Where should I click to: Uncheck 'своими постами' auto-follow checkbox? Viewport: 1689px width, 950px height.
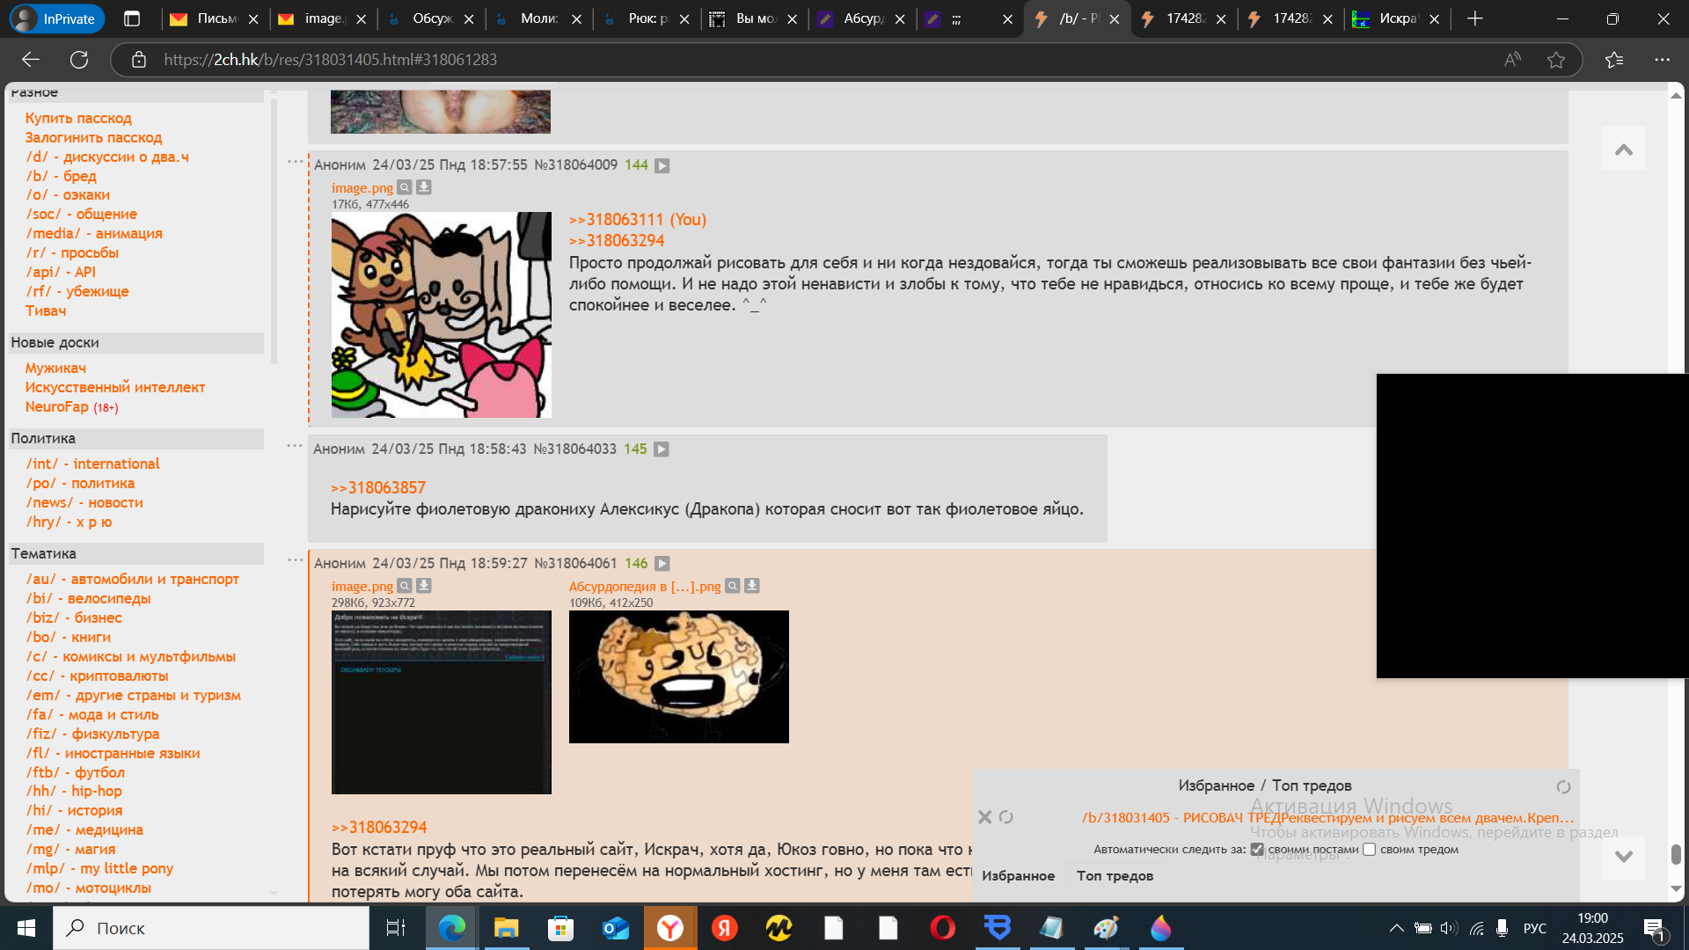tap(1257, 850)
